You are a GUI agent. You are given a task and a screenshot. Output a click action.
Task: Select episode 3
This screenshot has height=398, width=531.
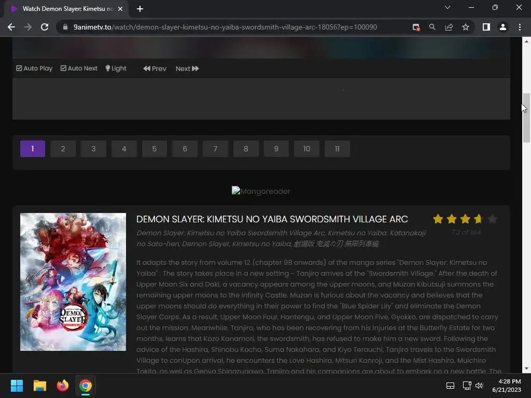[93, 149]
